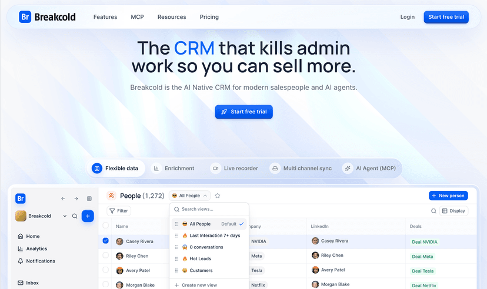Click Avery Patel avatar in Name column
The image size is (487, 289).
[119, 270]
